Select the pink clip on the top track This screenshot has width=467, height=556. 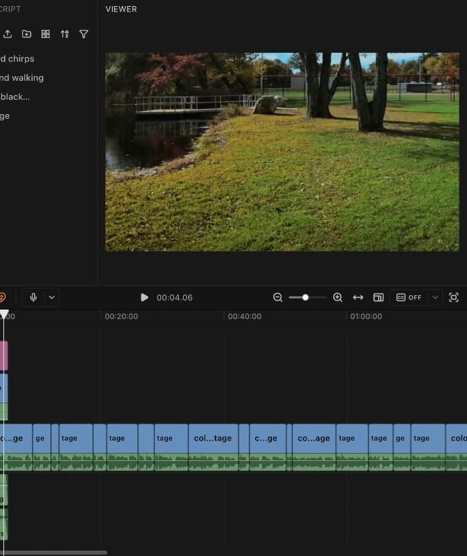point(3,356)
